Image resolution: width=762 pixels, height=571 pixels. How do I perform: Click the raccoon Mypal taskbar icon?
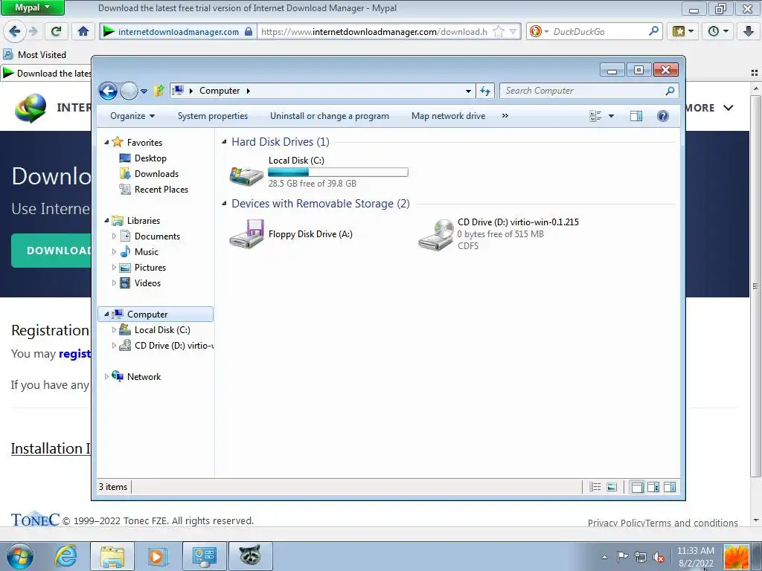pos(250,556)
